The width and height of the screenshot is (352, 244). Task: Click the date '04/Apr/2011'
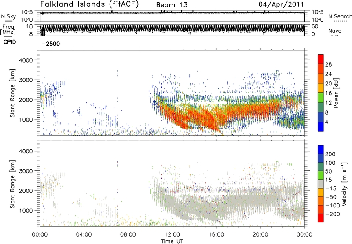[x=281, y=4]
